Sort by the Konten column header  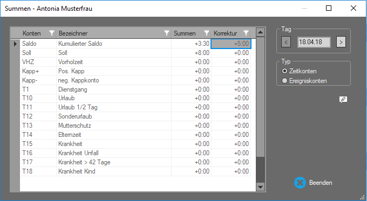32,33
